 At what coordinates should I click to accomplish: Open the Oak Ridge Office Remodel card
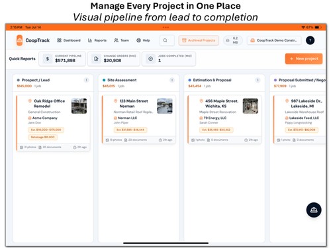point(53,123)
